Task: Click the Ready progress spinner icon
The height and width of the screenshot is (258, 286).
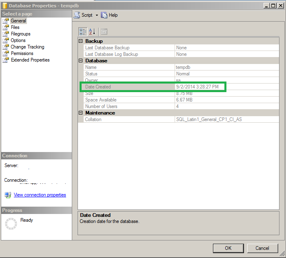Action: [x=11, y=224]
